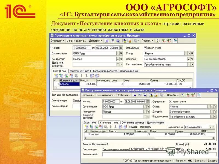Select the Нетели cell in the Животные table
This screenshot has width=219, height=164.
[x=99, y=134]
